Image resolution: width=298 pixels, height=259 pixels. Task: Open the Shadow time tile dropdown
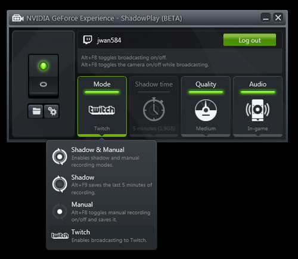(154, 107)
